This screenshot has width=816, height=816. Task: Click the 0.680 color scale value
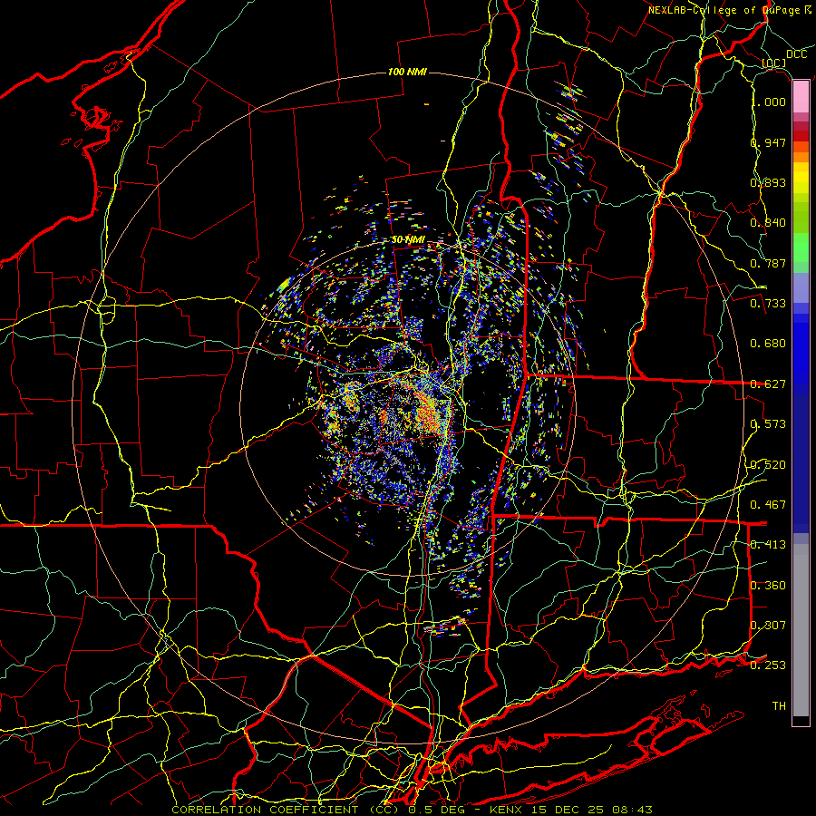[768, 344]
